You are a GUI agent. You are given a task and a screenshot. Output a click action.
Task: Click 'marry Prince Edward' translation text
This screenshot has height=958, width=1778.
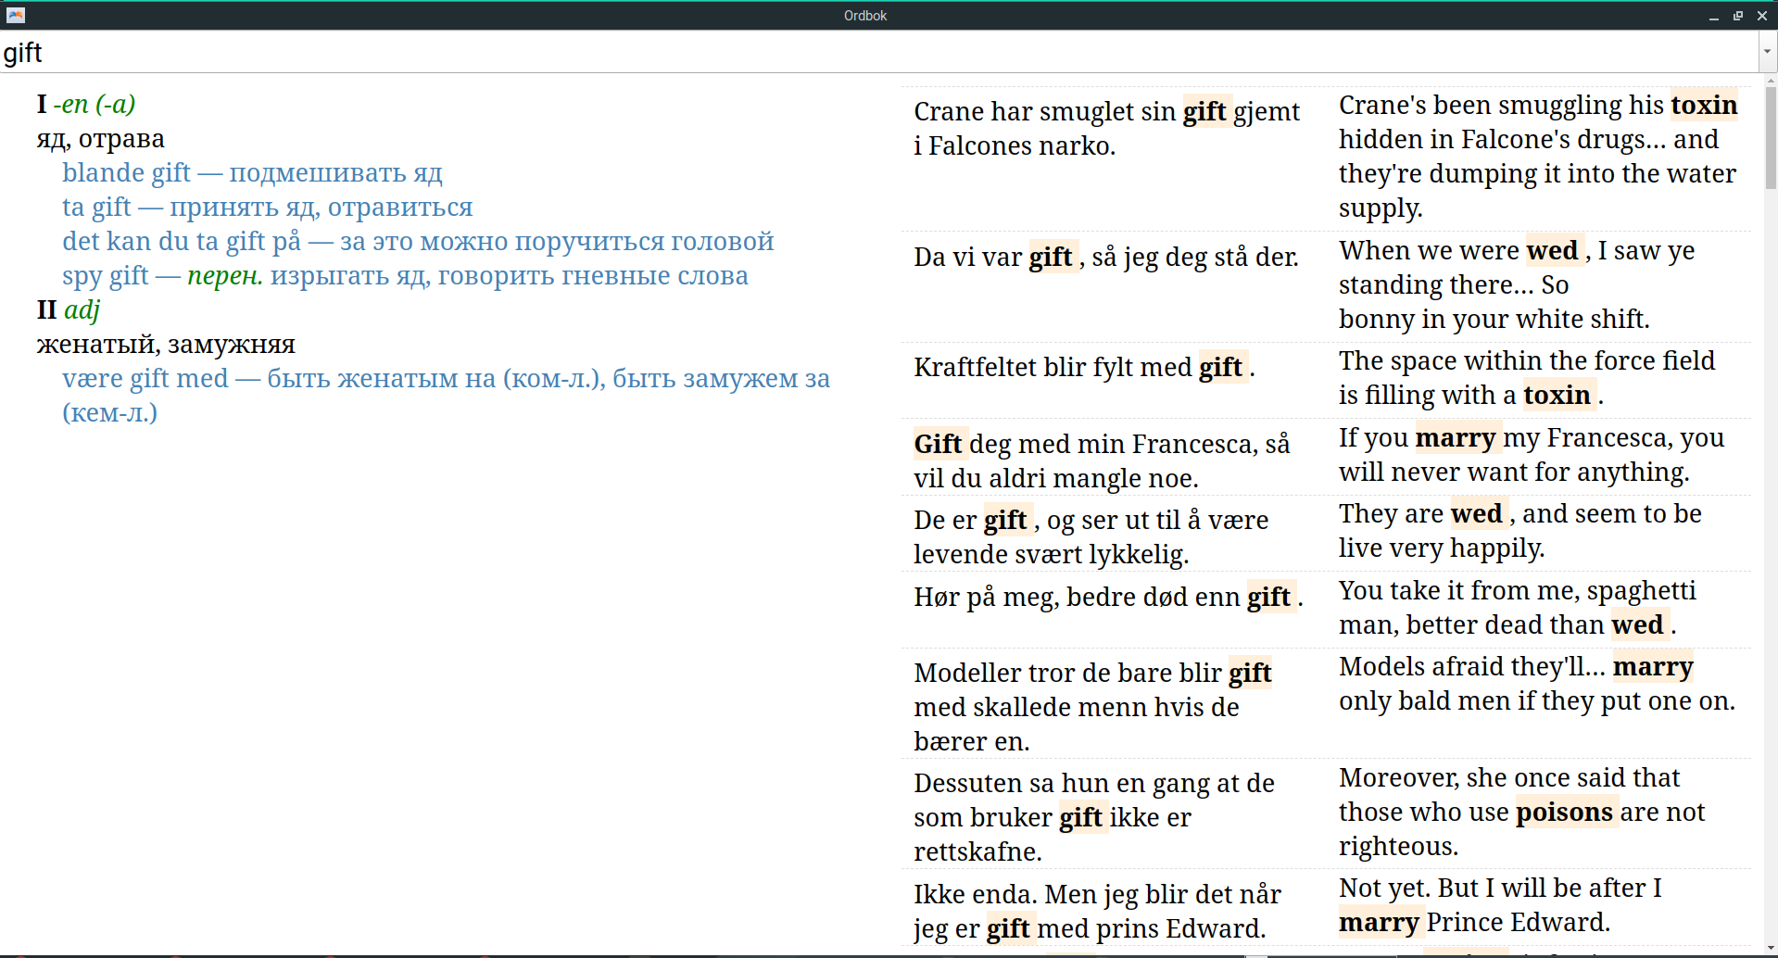point(1474,922)
